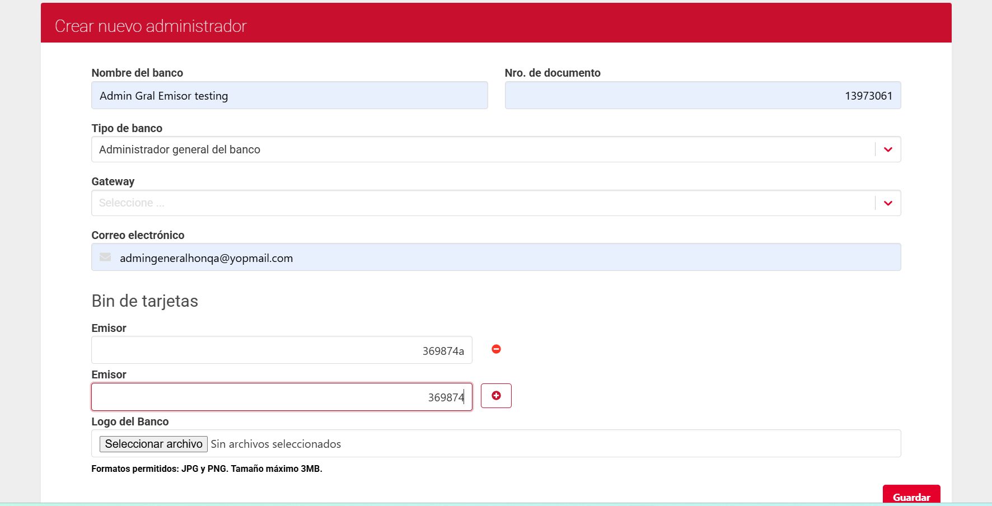
Task: Click the envelope icon in the email field
Action: [105, 257]
